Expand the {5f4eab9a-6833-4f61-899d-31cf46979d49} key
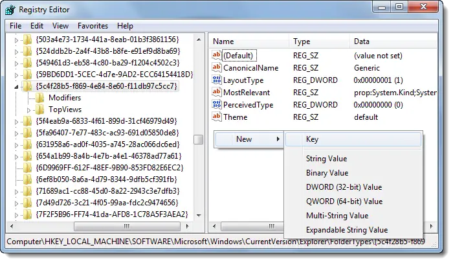This screenshot has width=453, height=263. [x=16, y=122]
